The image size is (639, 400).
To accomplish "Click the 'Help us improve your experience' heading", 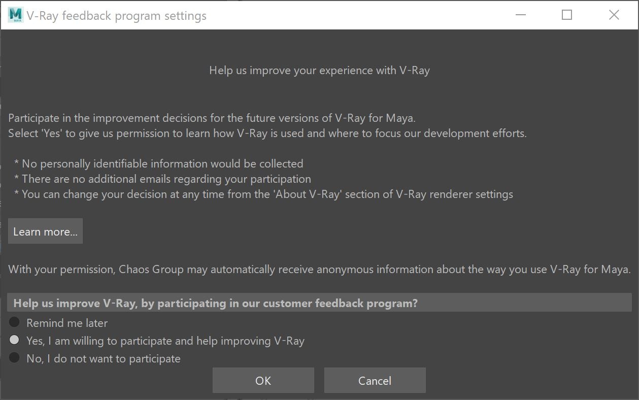I will (x=319, y=71).
